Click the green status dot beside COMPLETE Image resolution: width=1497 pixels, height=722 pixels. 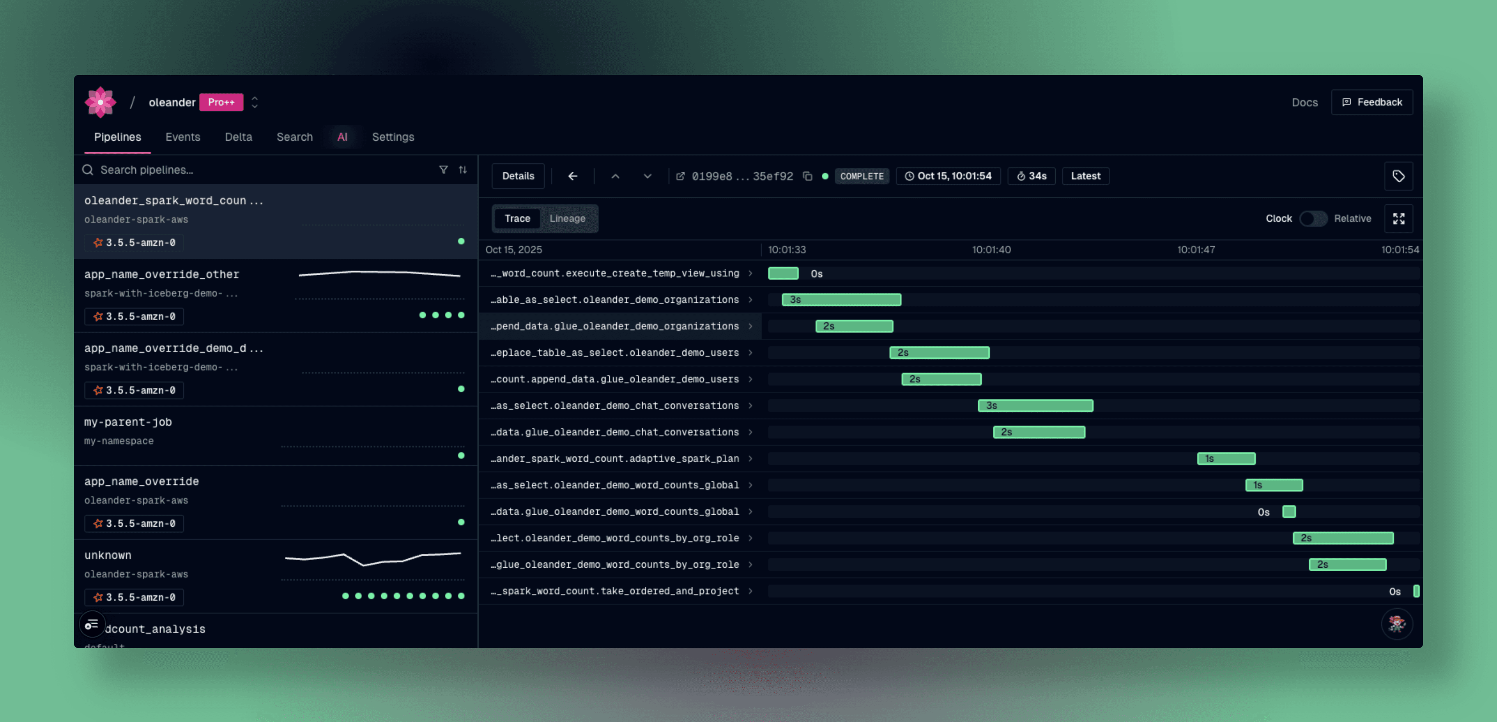(825, 176)
